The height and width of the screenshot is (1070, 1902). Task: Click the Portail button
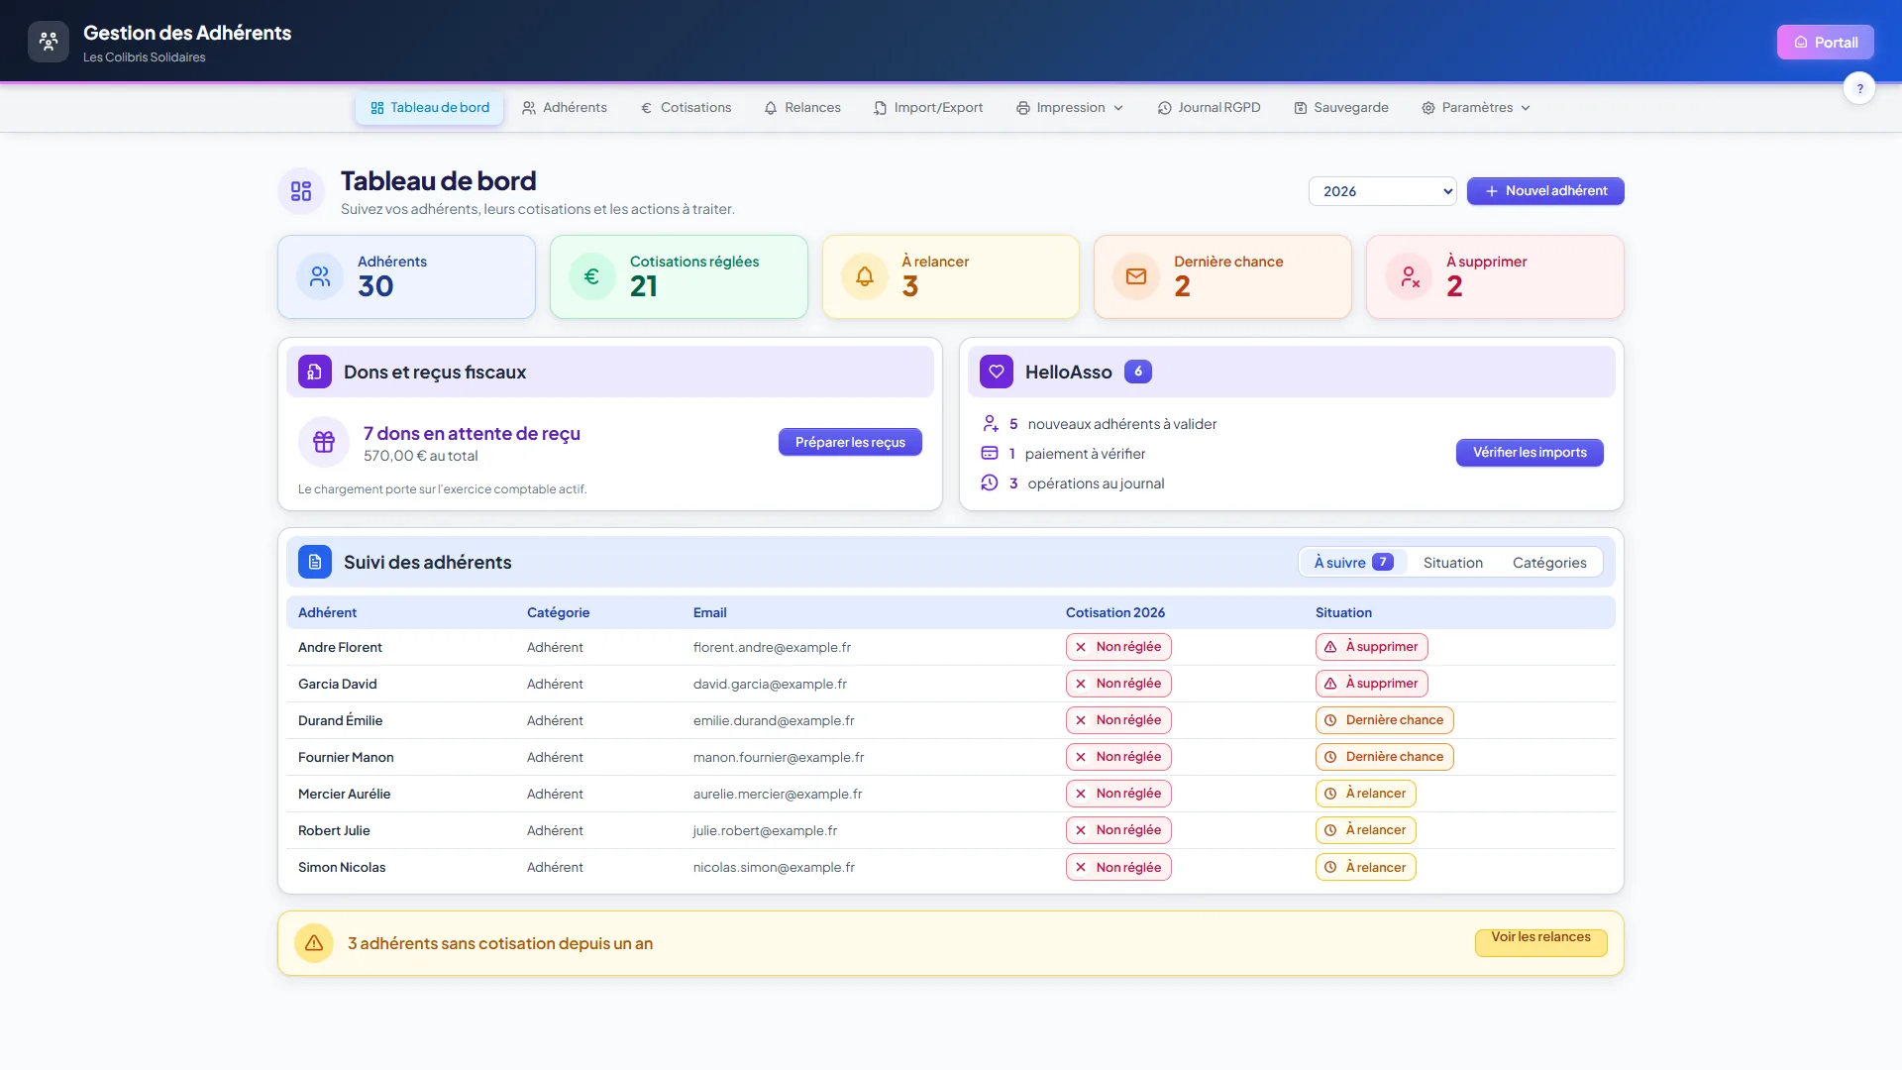click(1825, 42)
